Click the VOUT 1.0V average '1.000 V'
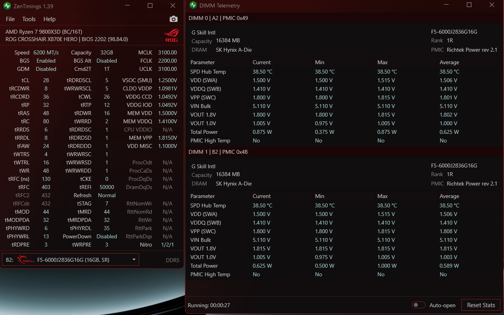The width and height of the screenshot is (504, 315). click(x=448, y=123)
